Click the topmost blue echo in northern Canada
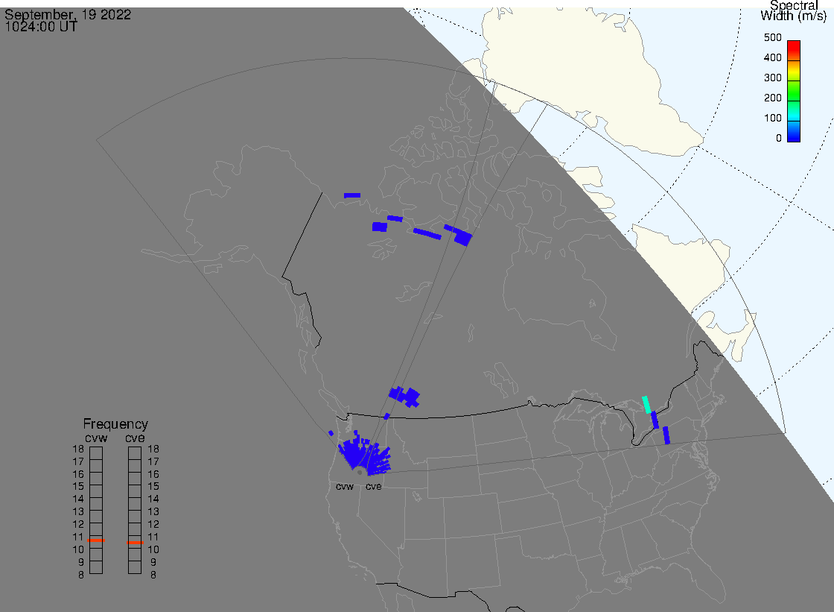 click(x=352, y=195)
